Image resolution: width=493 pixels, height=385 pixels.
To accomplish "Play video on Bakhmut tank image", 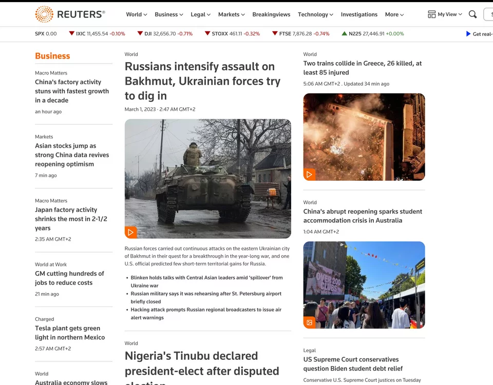I will (131, 232).
